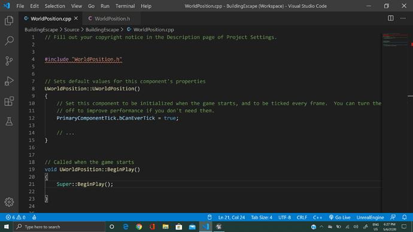The image size is (413, 232).
Task: Click the VS Code logo icon in title bar
Action: (7, 5)
